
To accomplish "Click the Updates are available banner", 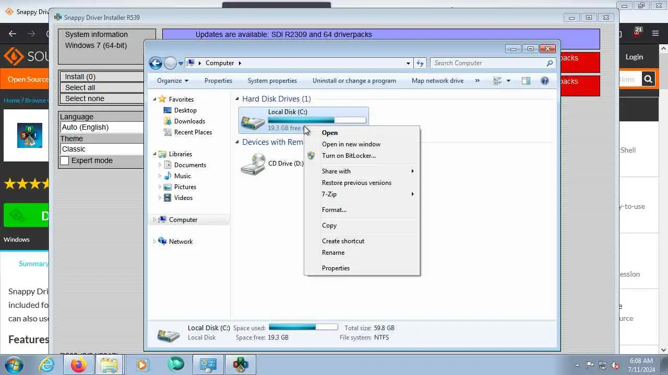I will [381, 34].
